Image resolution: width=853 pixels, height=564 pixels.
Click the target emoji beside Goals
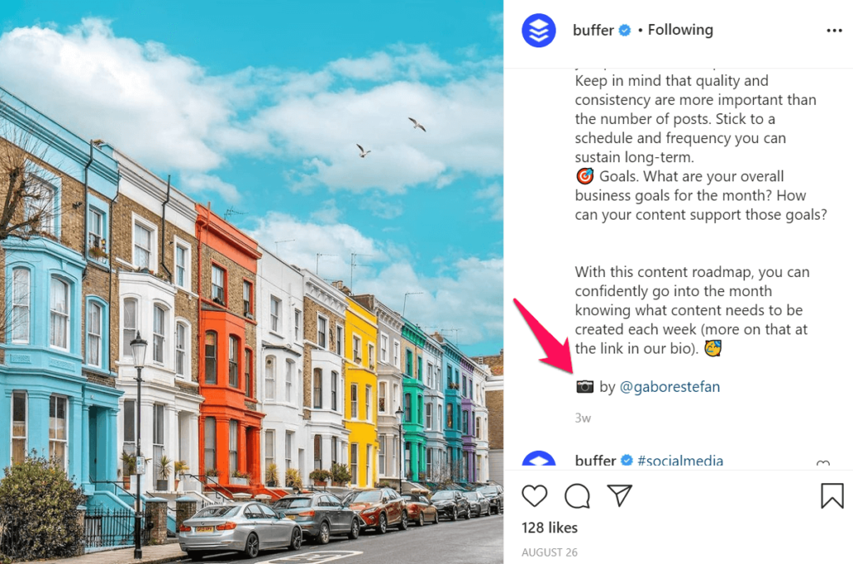click(x=585, y=176)
